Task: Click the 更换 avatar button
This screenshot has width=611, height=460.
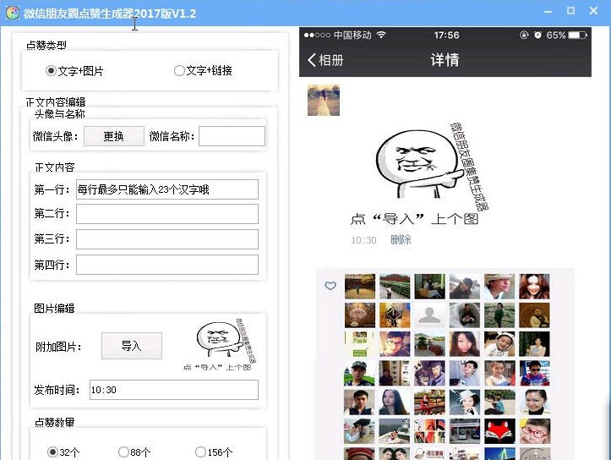Action: click(x=114, y=136)
